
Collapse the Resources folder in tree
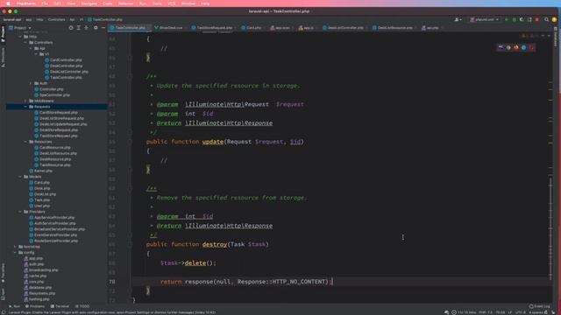25,142
